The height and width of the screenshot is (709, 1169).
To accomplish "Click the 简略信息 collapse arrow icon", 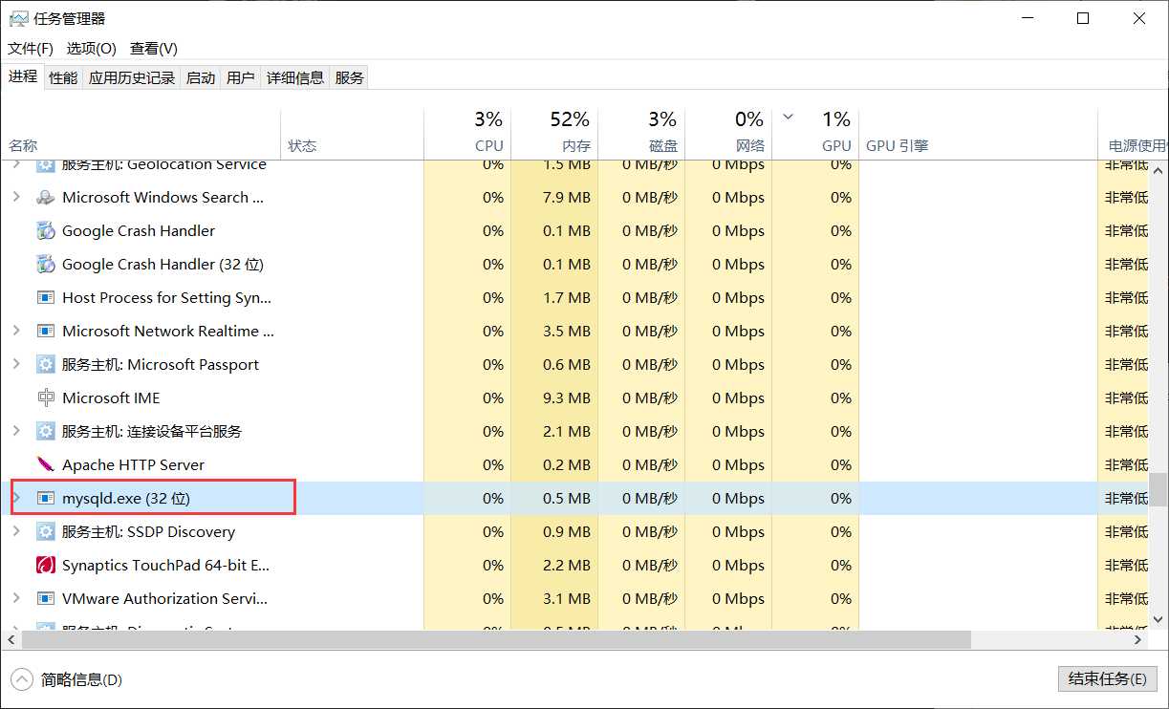I will 21,679.
